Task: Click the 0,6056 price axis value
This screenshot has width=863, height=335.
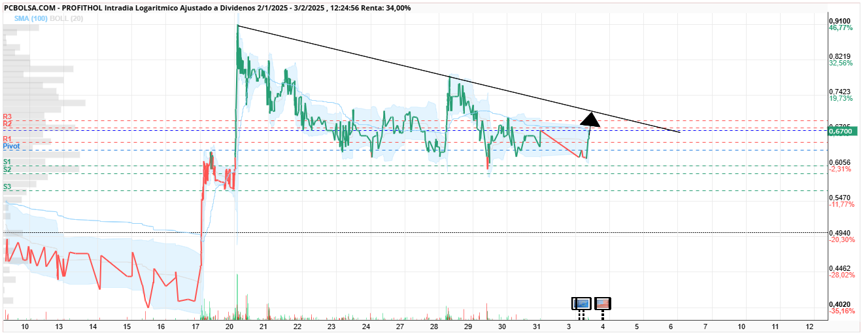Action: pos(839,162)
